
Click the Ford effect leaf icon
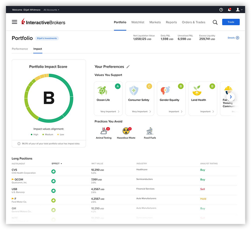[x=53, y=200]
